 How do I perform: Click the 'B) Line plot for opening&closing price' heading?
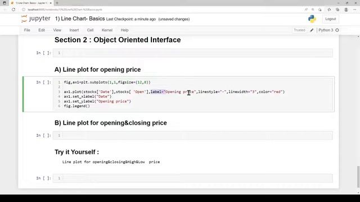(x=111, y=123)
